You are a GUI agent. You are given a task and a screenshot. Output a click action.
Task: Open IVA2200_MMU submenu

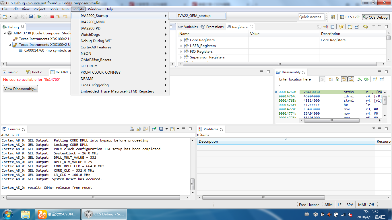pos(120,22)
